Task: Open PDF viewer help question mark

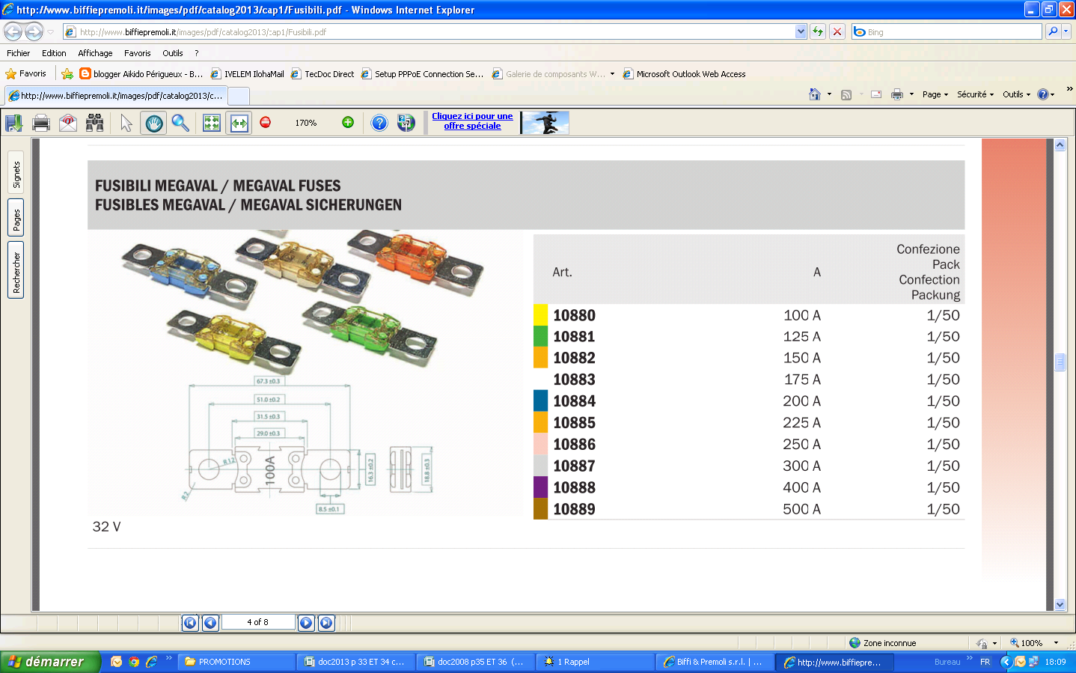Action: (x=379, y=123)
